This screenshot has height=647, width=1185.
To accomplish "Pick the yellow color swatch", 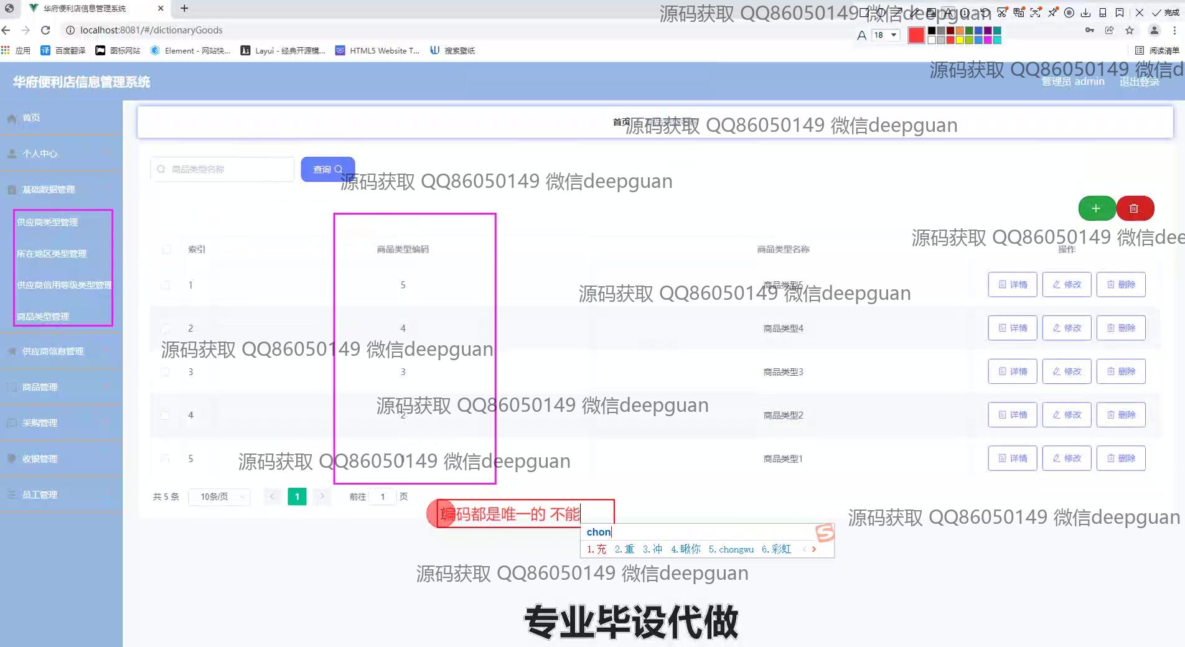I will [960, 40].
